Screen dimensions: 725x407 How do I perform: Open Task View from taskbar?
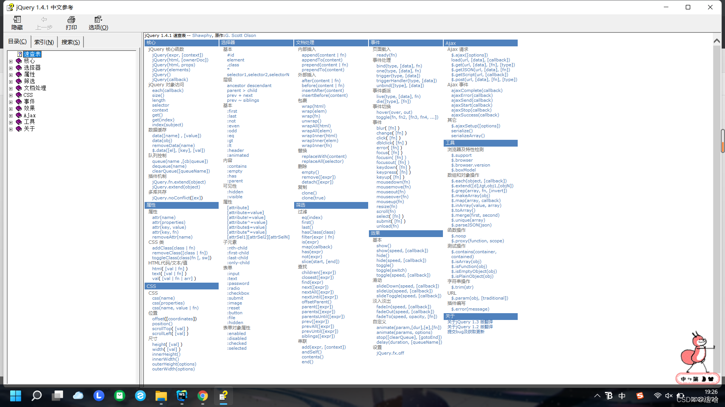[57, 396]
